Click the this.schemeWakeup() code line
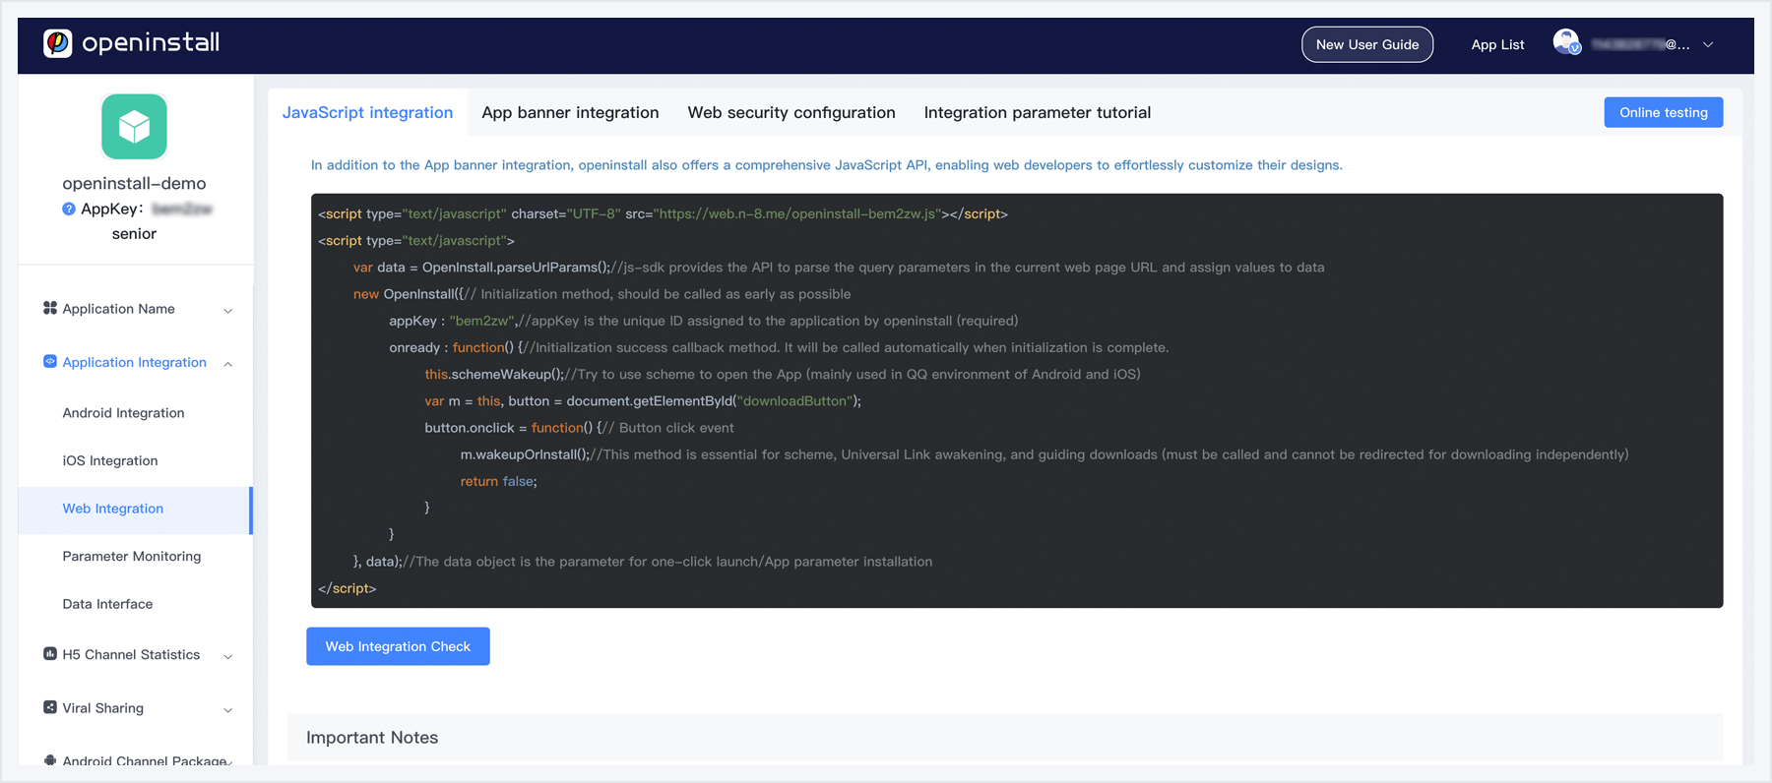 [783, 374]
